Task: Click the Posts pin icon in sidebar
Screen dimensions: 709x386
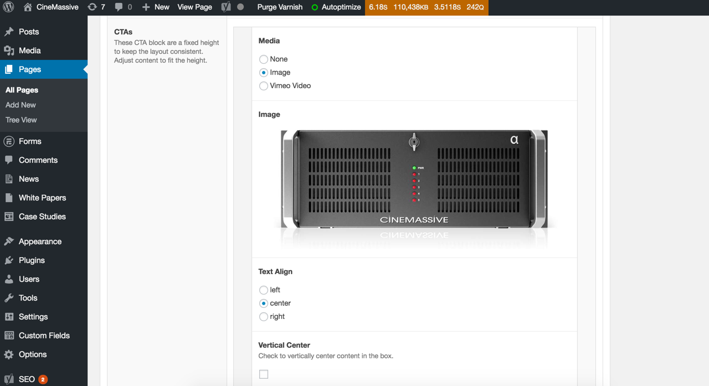Action: (9, 32)
